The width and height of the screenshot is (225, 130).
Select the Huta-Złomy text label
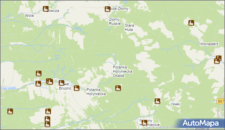tap(119, 8)
